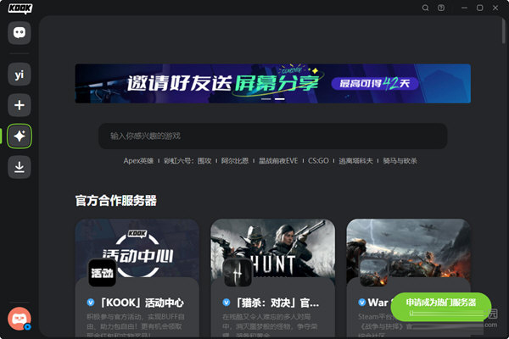Image resolution: width=509 pixels, height=339 pixels.
Task: Click the search magnifier in title bar
Action: point(426,8)
